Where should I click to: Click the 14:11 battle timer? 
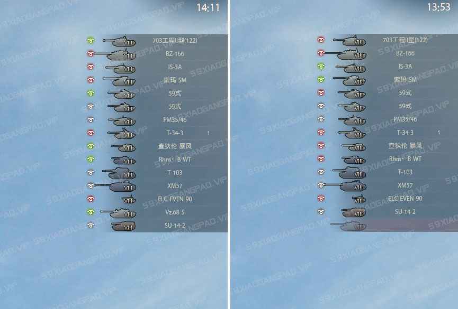[208, 7]
